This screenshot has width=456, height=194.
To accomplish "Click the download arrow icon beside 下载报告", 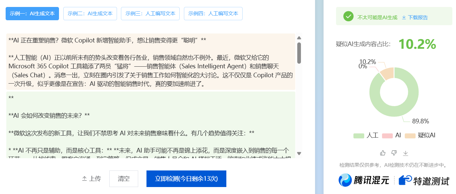I will [404, 18].
